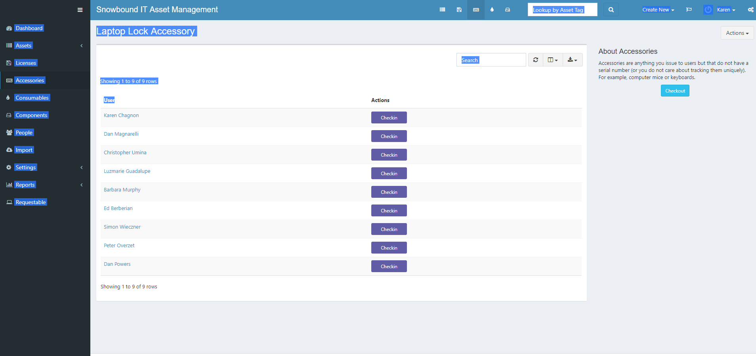Viewport: 756px width, 356px height.
Task: Go to Dashboard from the sidebar
Action: [x=29, y=28]
